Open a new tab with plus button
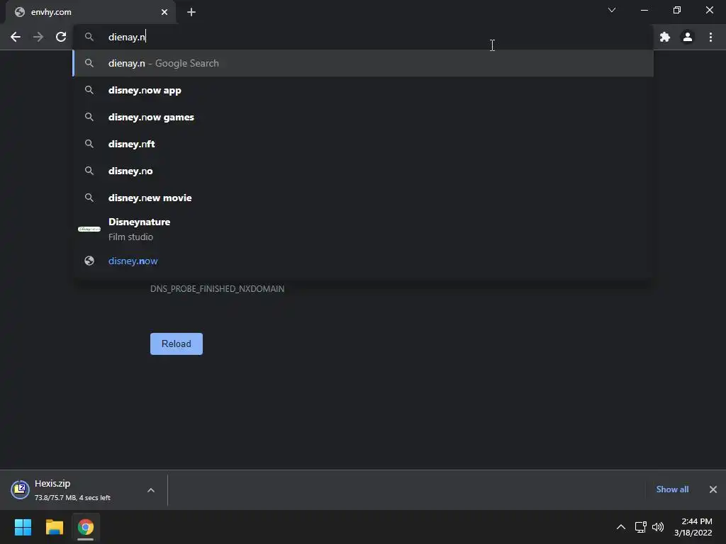This screenshot has width=726, height=544. click(191, 12)
